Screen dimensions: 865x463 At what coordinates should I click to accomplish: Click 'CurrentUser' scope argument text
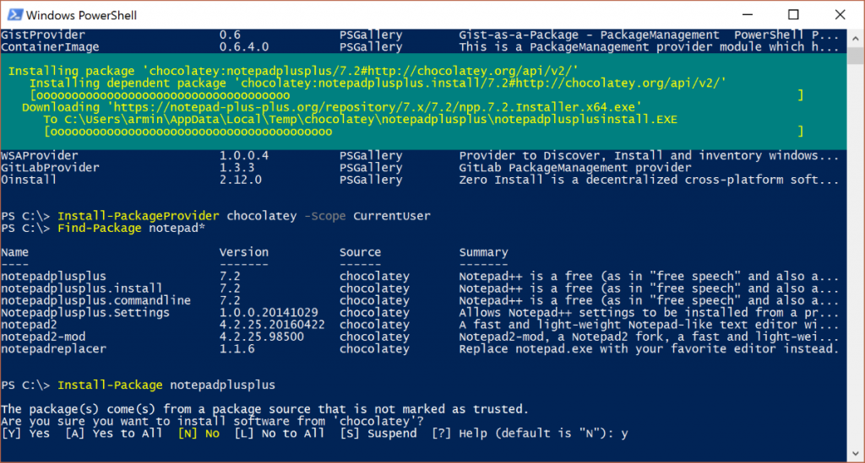point(392,216)
